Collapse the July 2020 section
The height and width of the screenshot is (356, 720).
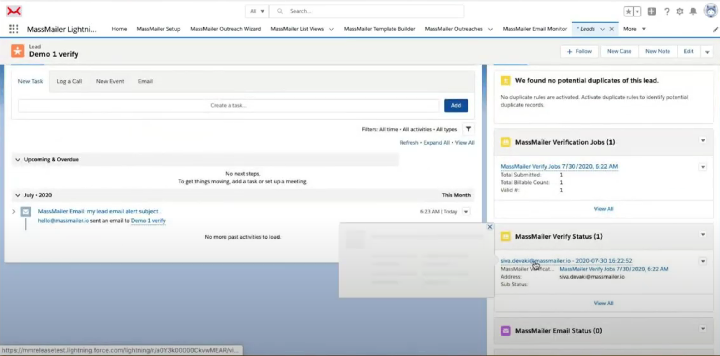17,195
